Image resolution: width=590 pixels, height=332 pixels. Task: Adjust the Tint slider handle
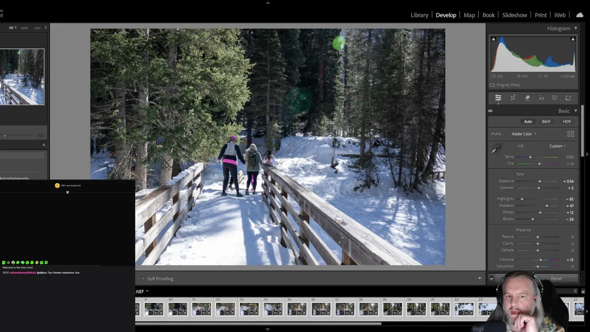539,164
